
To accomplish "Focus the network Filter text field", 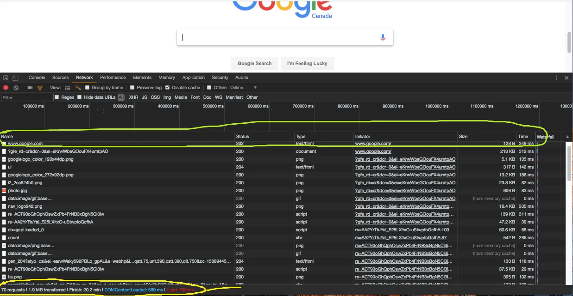I will (x=27, y=97).
